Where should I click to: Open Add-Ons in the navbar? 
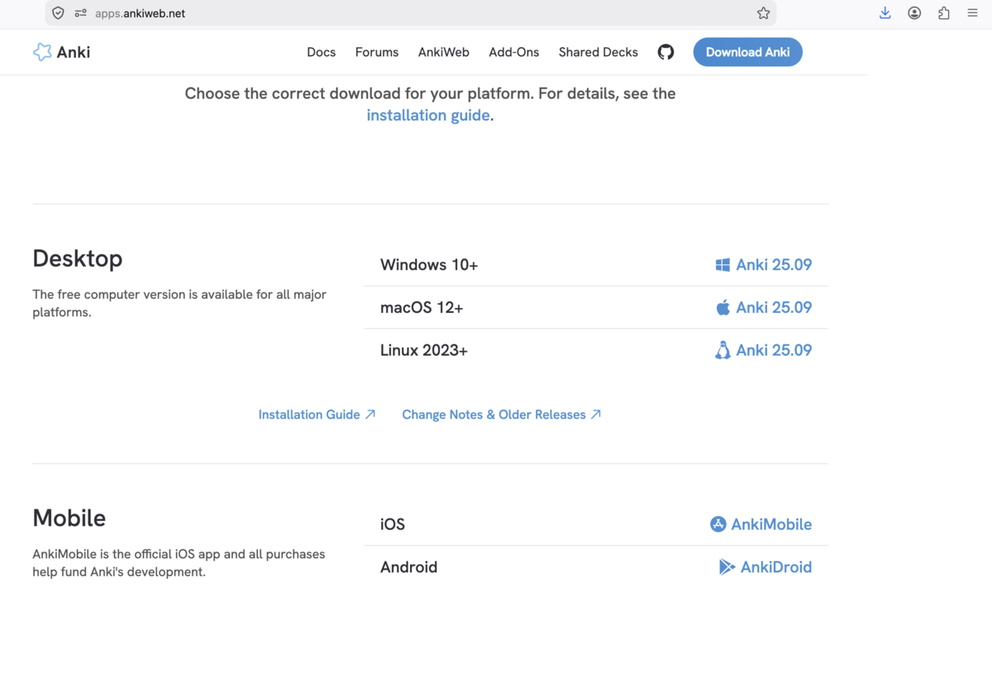[x=514, y=52]
